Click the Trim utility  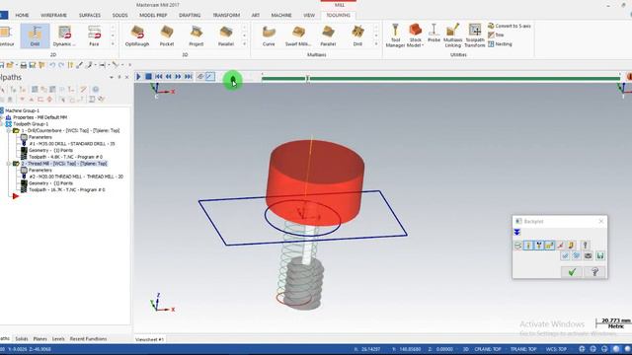pyautogui.click(x=496, y=35)
